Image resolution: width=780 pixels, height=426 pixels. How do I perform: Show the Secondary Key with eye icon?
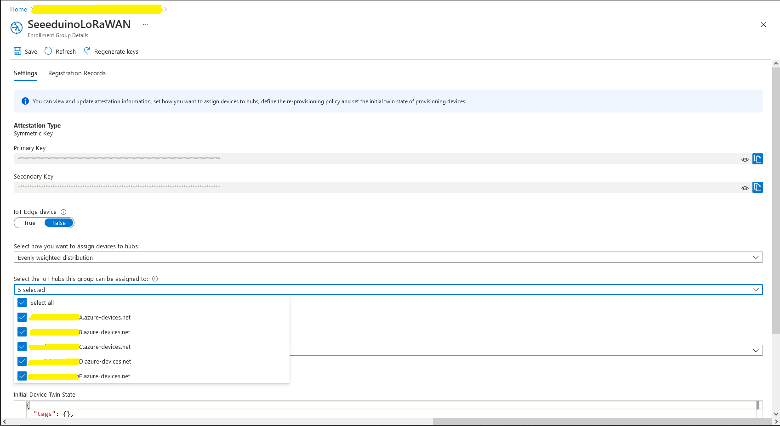(x=745, y=188)
